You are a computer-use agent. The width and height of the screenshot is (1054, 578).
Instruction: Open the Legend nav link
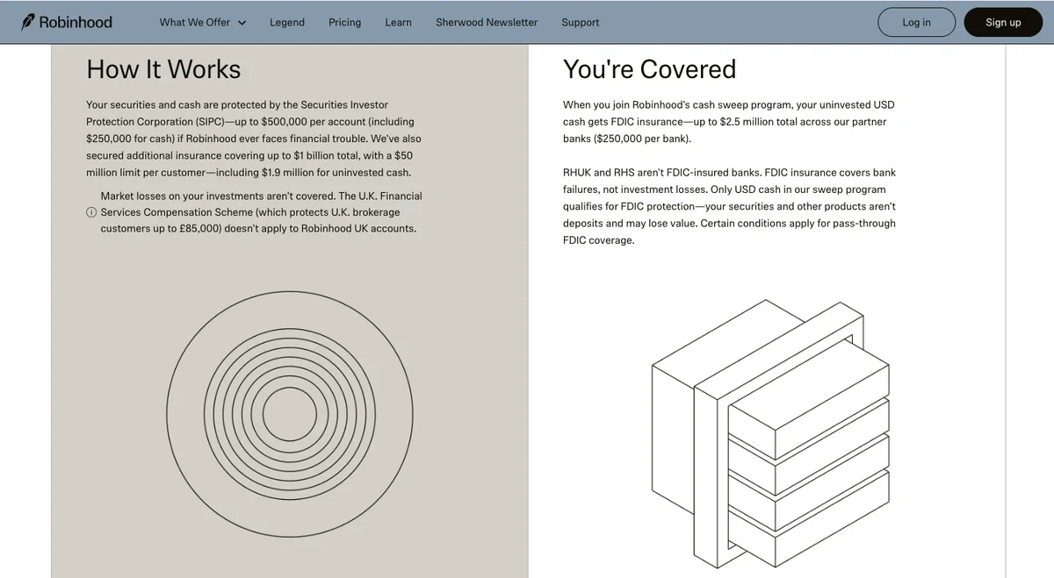[287, 22]
